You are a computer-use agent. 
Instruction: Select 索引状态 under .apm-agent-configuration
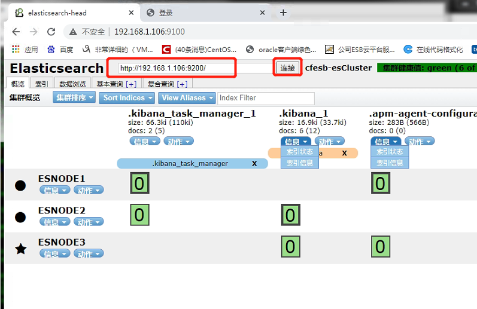tap(390, 151)
